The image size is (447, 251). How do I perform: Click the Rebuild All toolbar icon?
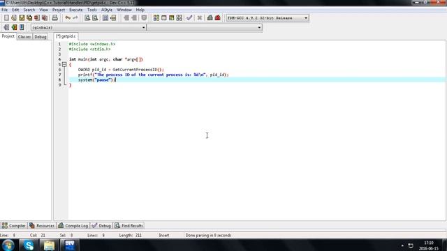click(x=179, y=18)
